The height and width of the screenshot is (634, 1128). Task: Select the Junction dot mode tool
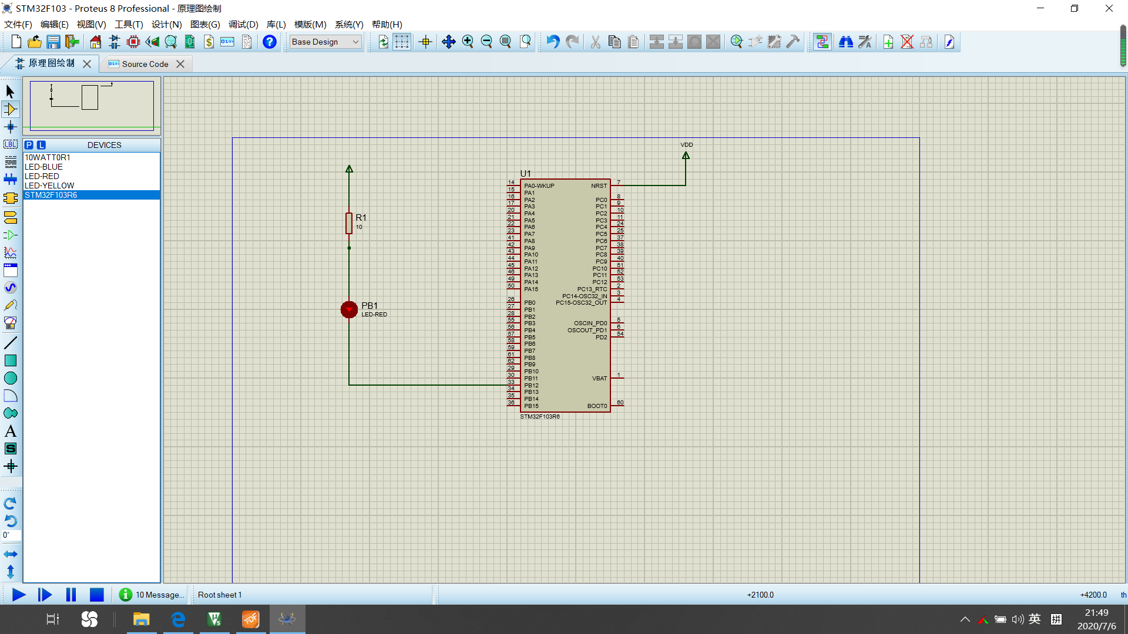tap(10, 127)
